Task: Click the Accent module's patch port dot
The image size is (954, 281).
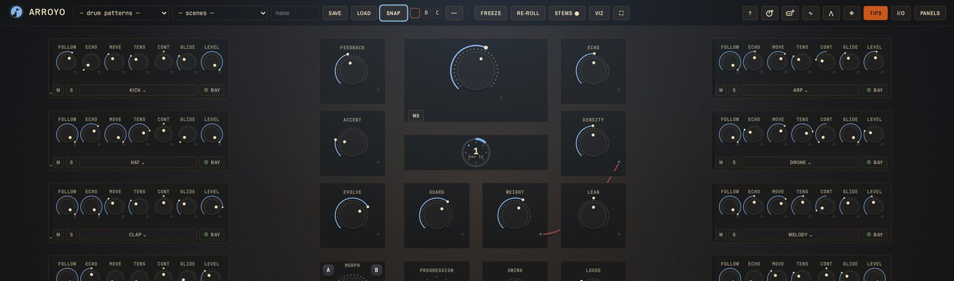Action: [378, 162]
